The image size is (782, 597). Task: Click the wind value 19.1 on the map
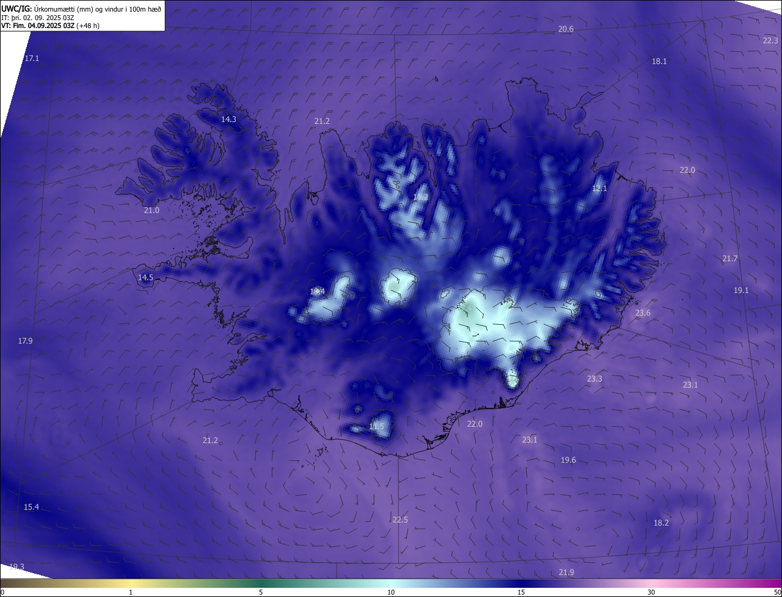pos(741,290)
